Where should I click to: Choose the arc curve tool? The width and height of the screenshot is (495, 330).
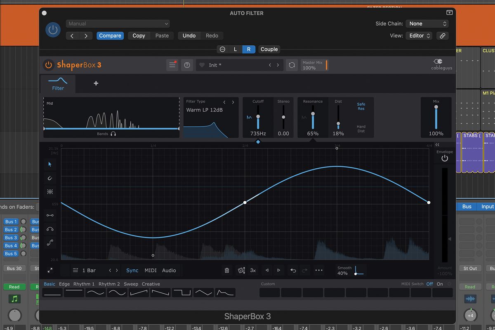(x=49, y=229)
